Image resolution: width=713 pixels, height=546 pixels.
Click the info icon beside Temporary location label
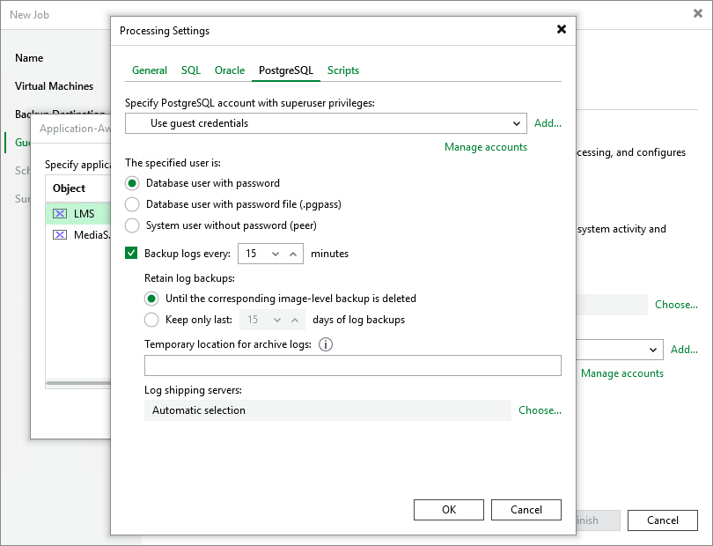(326, 344)
